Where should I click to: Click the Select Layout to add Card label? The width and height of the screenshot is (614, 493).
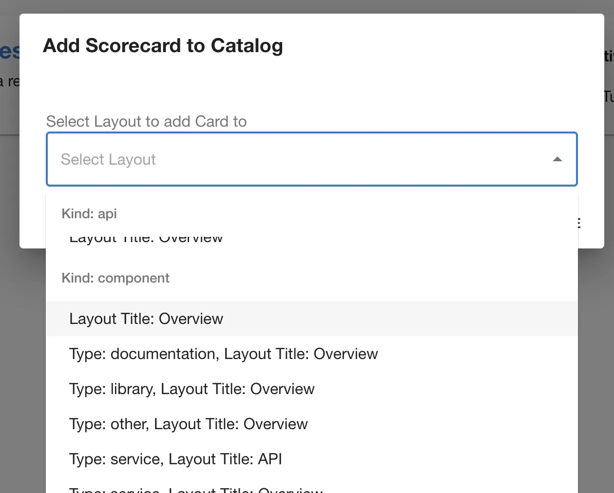pyautogui.click(x=146, y=121)
